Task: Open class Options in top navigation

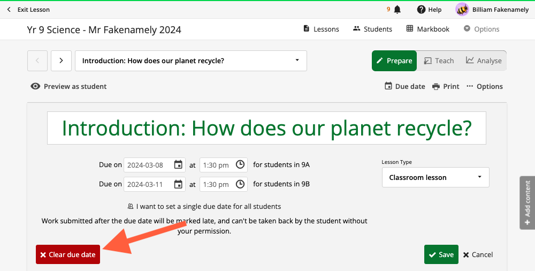Action: pyautogui.click(x=481, y=29)
